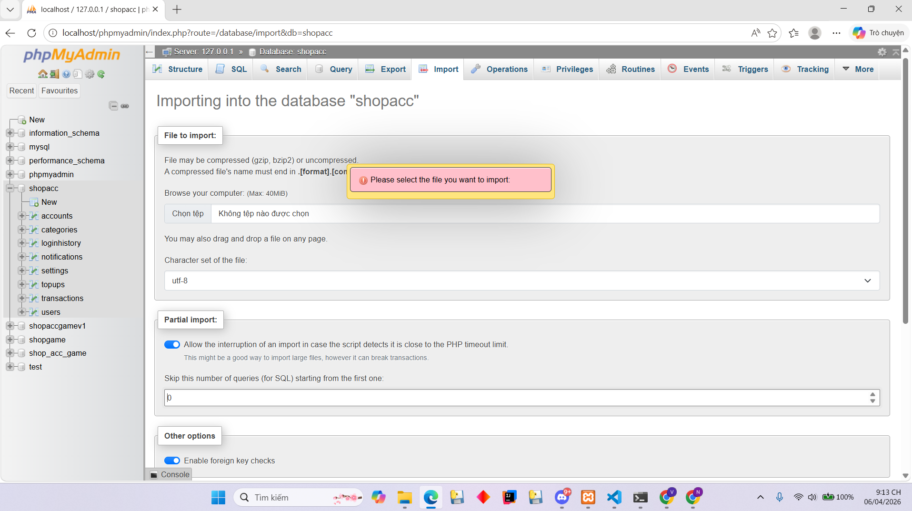Collapse all navigation tree items icon
Viewport: 912px width, 511px height.
113,106
